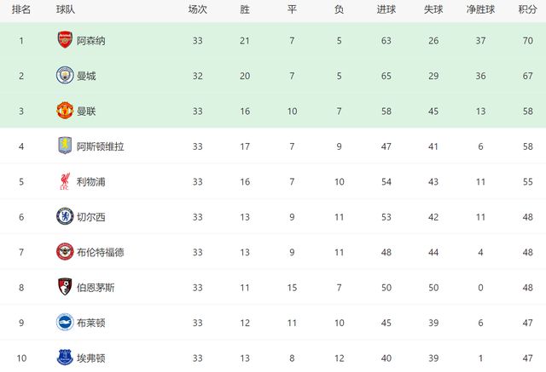Image resolution: width=546 pixels, height=372 pixels.
Task: Sort by the 积分 points column header
Action: [527, 9]
